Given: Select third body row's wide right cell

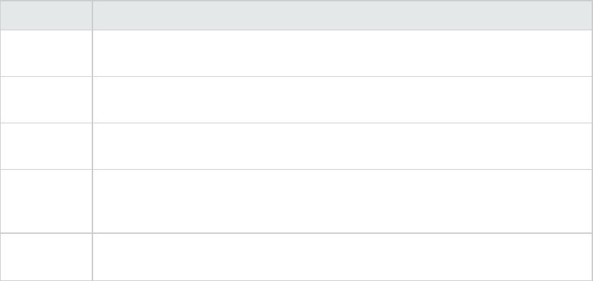Looking at the screenshot, I should 342,146.
